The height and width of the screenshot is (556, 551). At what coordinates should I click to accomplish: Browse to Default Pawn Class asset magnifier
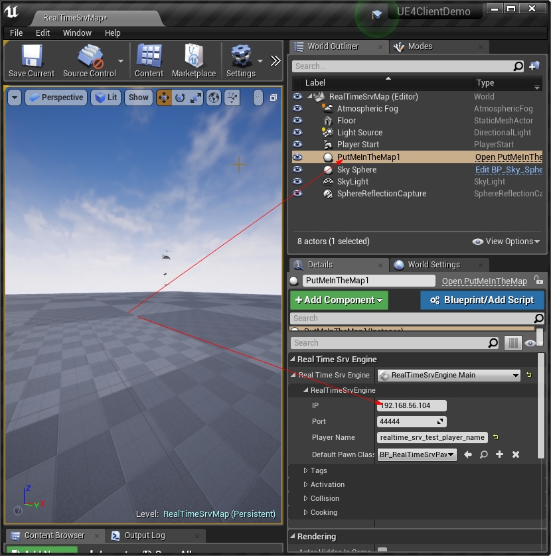(483, 454)
